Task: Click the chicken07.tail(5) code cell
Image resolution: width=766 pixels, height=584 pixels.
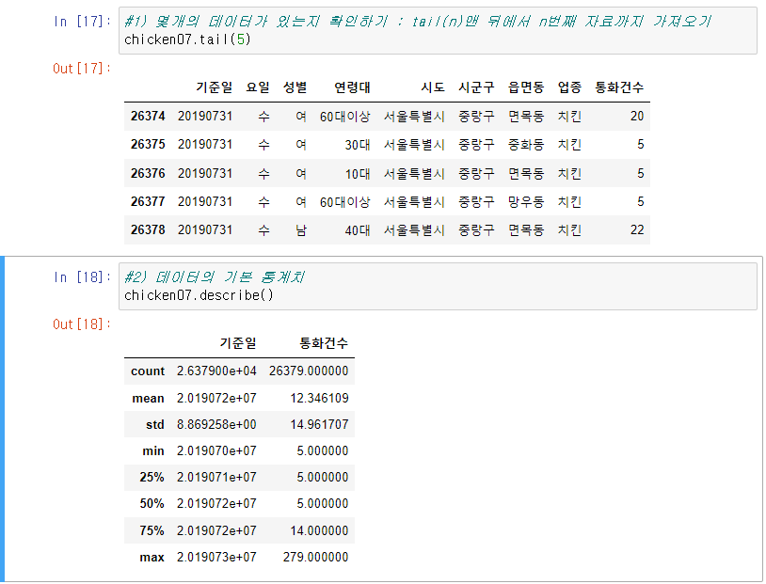Action: coord(438,30)
